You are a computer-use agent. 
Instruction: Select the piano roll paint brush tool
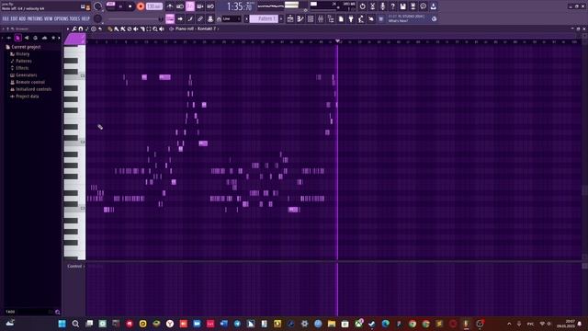(117, 29)
